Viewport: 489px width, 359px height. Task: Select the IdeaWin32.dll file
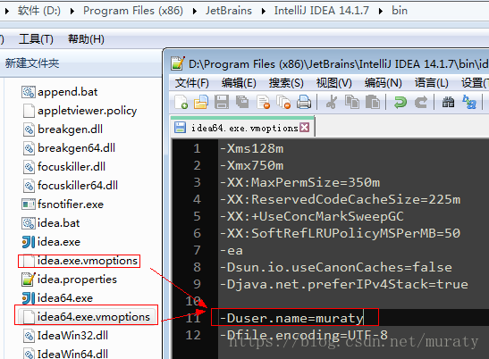pyautogui.click(x=65, y=336)
